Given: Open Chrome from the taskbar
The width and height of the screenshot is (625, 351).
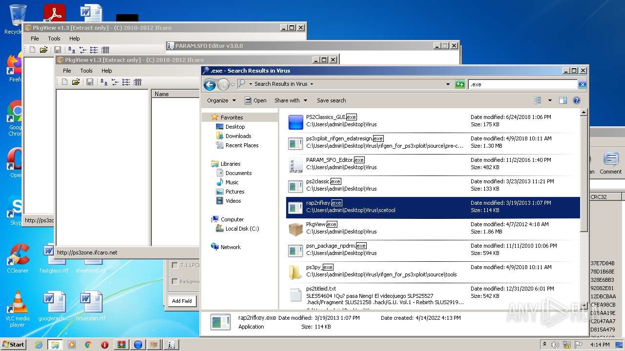Looking at the screenshot, I should click(x=88, y=345).
